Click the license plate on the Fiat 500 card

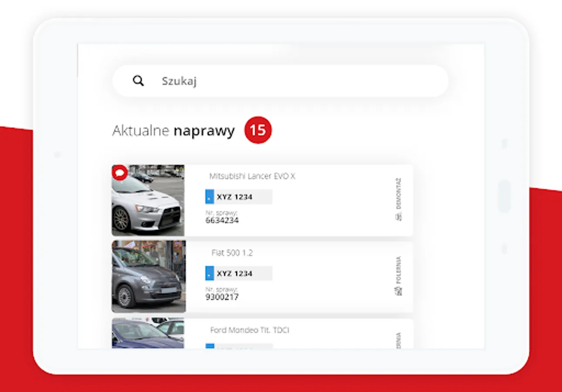[239, 274]
